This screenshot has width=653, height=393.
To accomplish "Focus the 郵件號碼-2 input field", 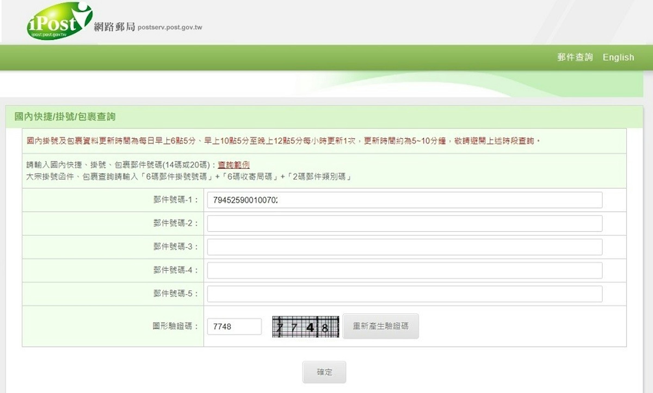I will (x=405, y=223).
